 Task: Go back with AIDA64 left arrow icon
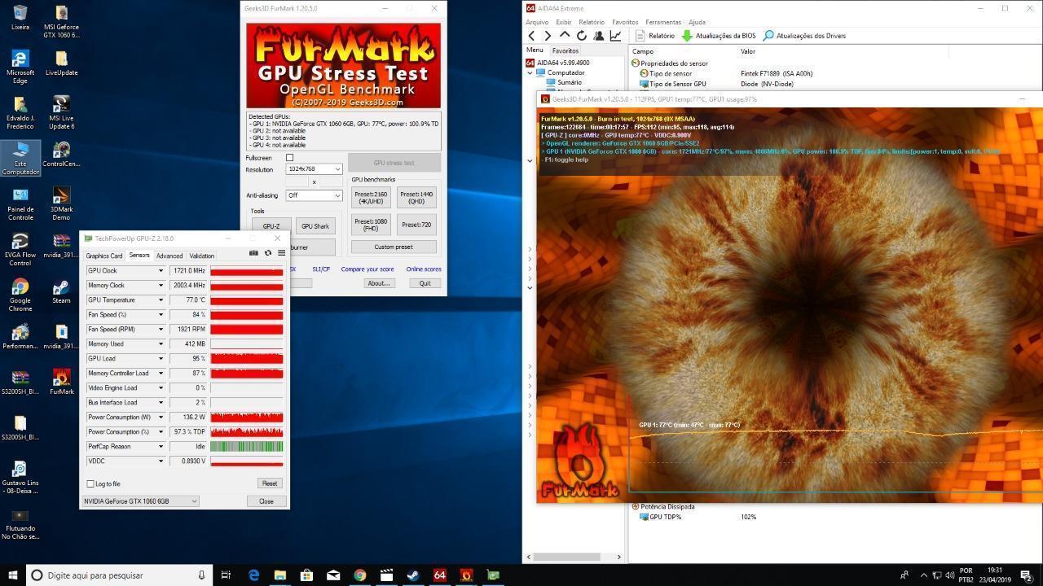tap(532, 36)
